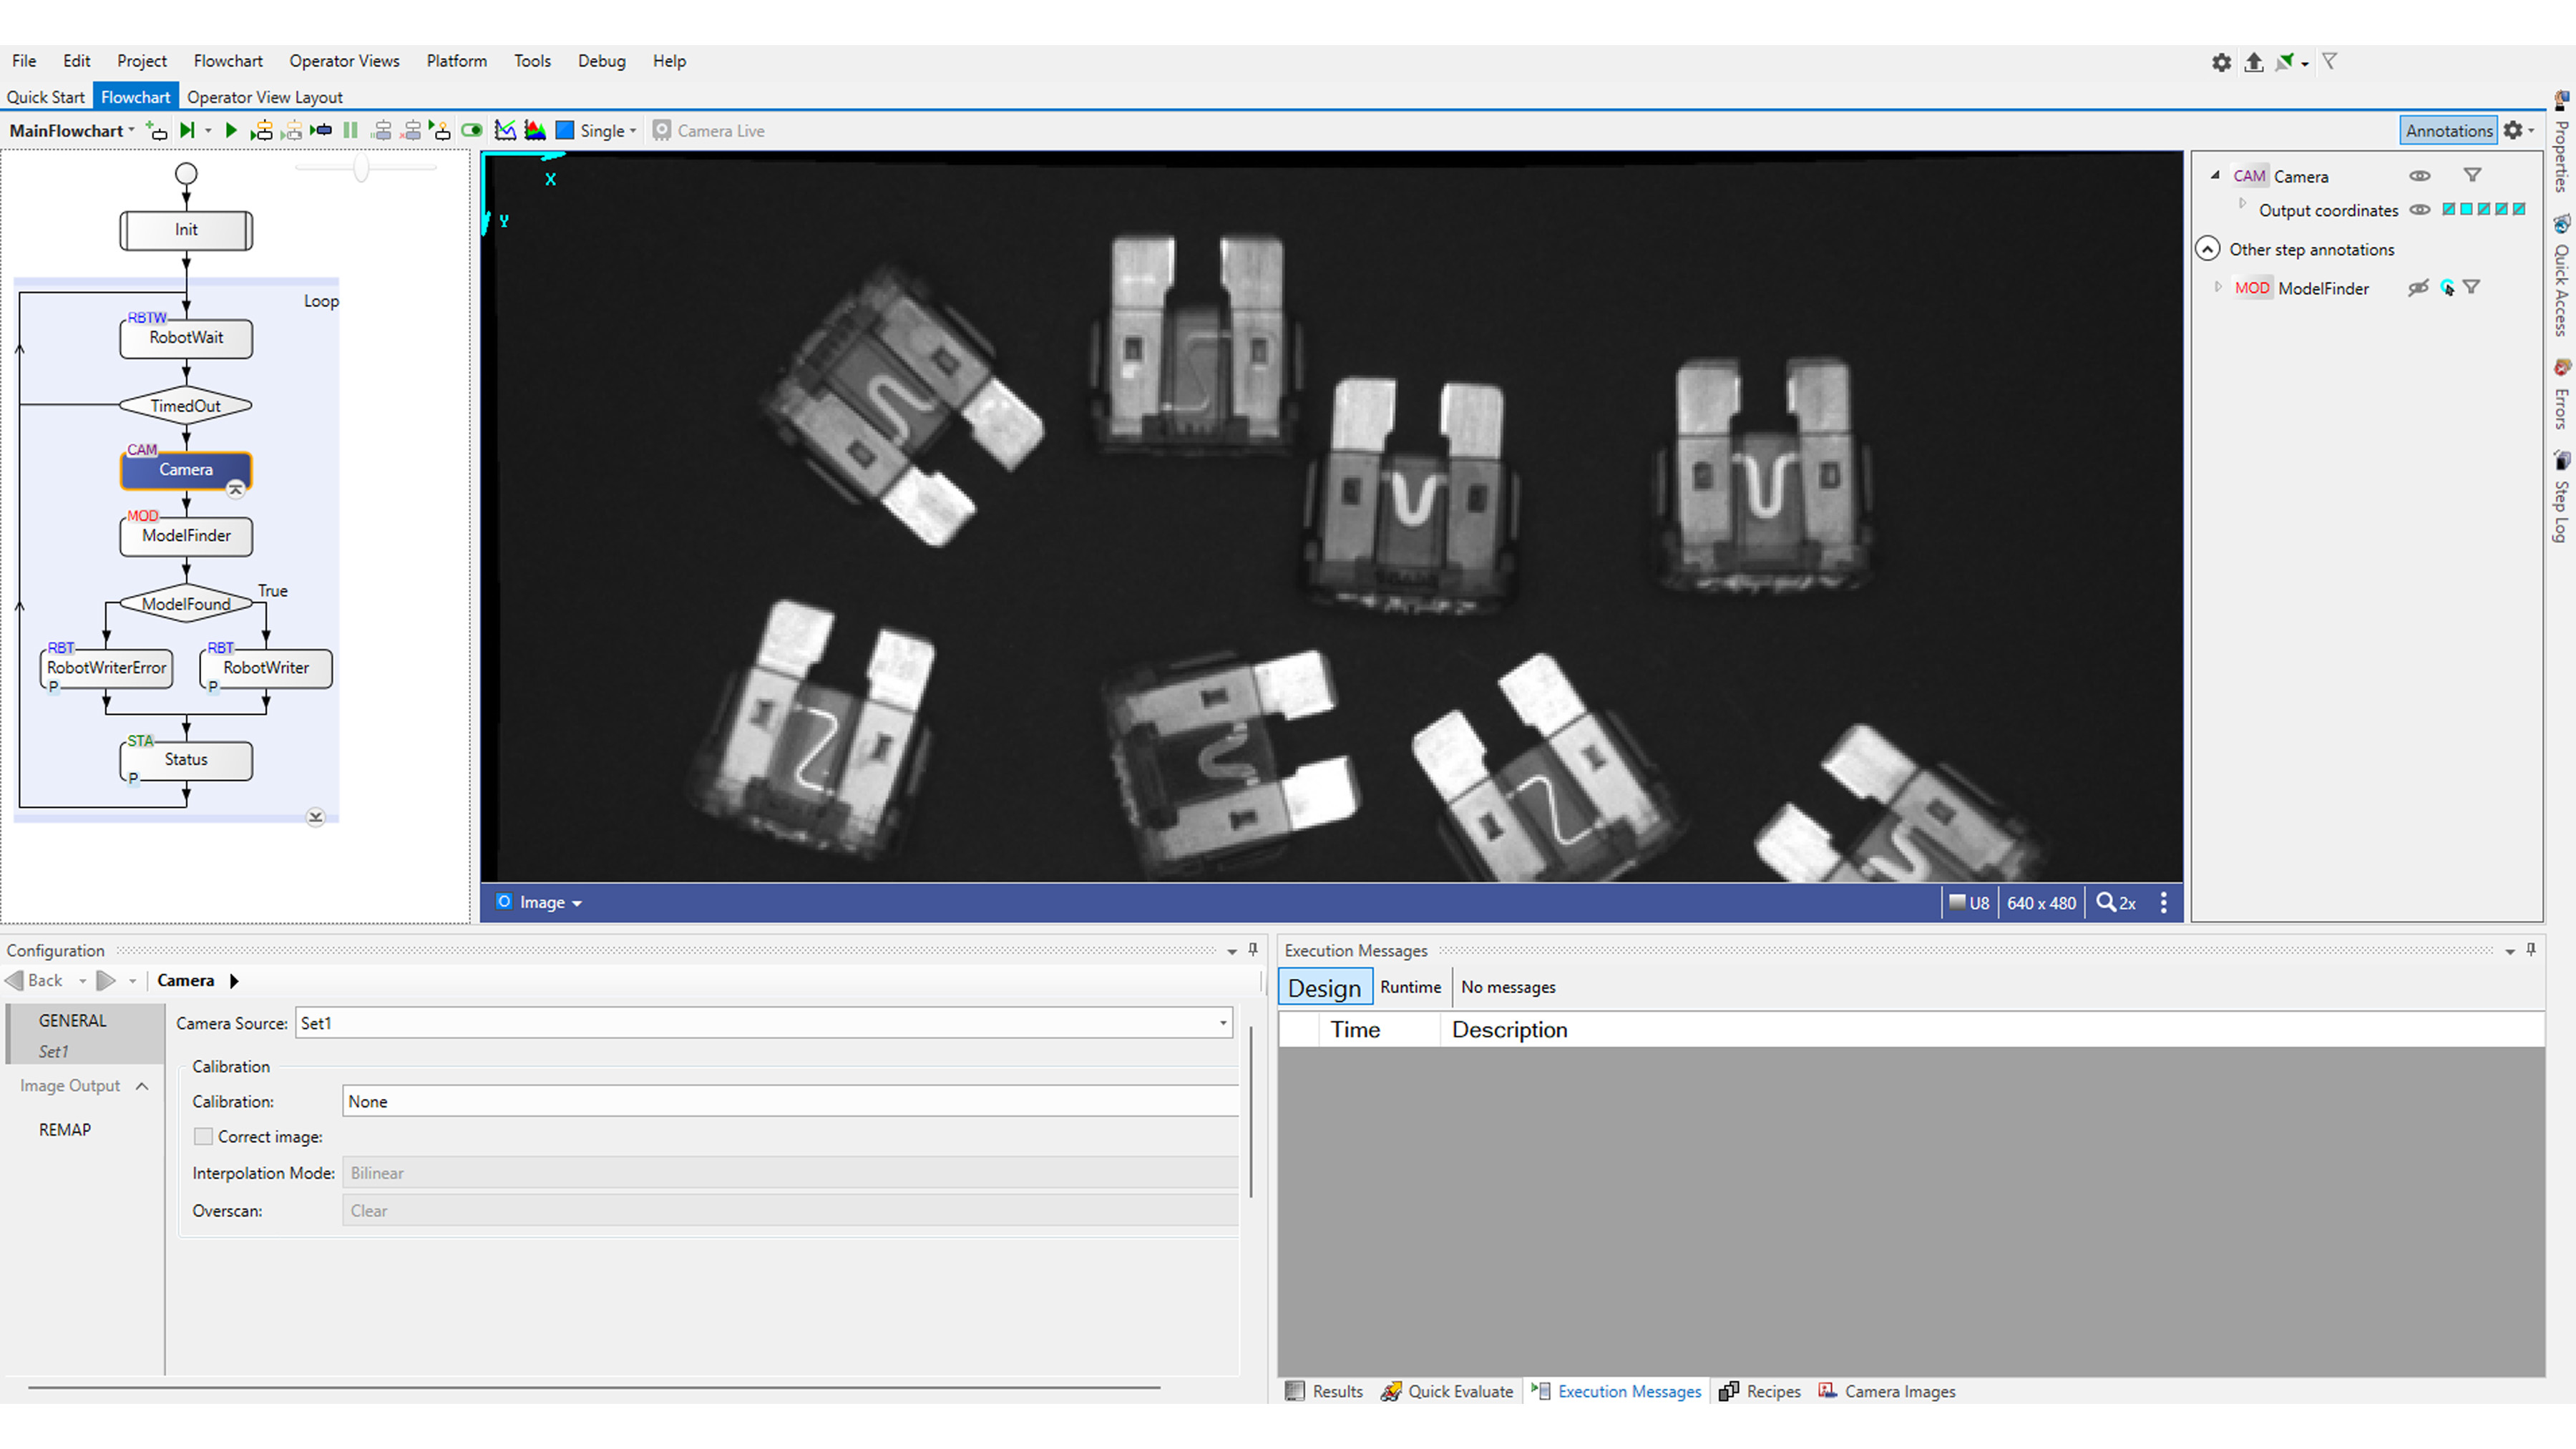The height and width of the screenshot is (1449, 2576).
Task: Show the hidden ModelFinder annotation
Action: pos(2418,287)
